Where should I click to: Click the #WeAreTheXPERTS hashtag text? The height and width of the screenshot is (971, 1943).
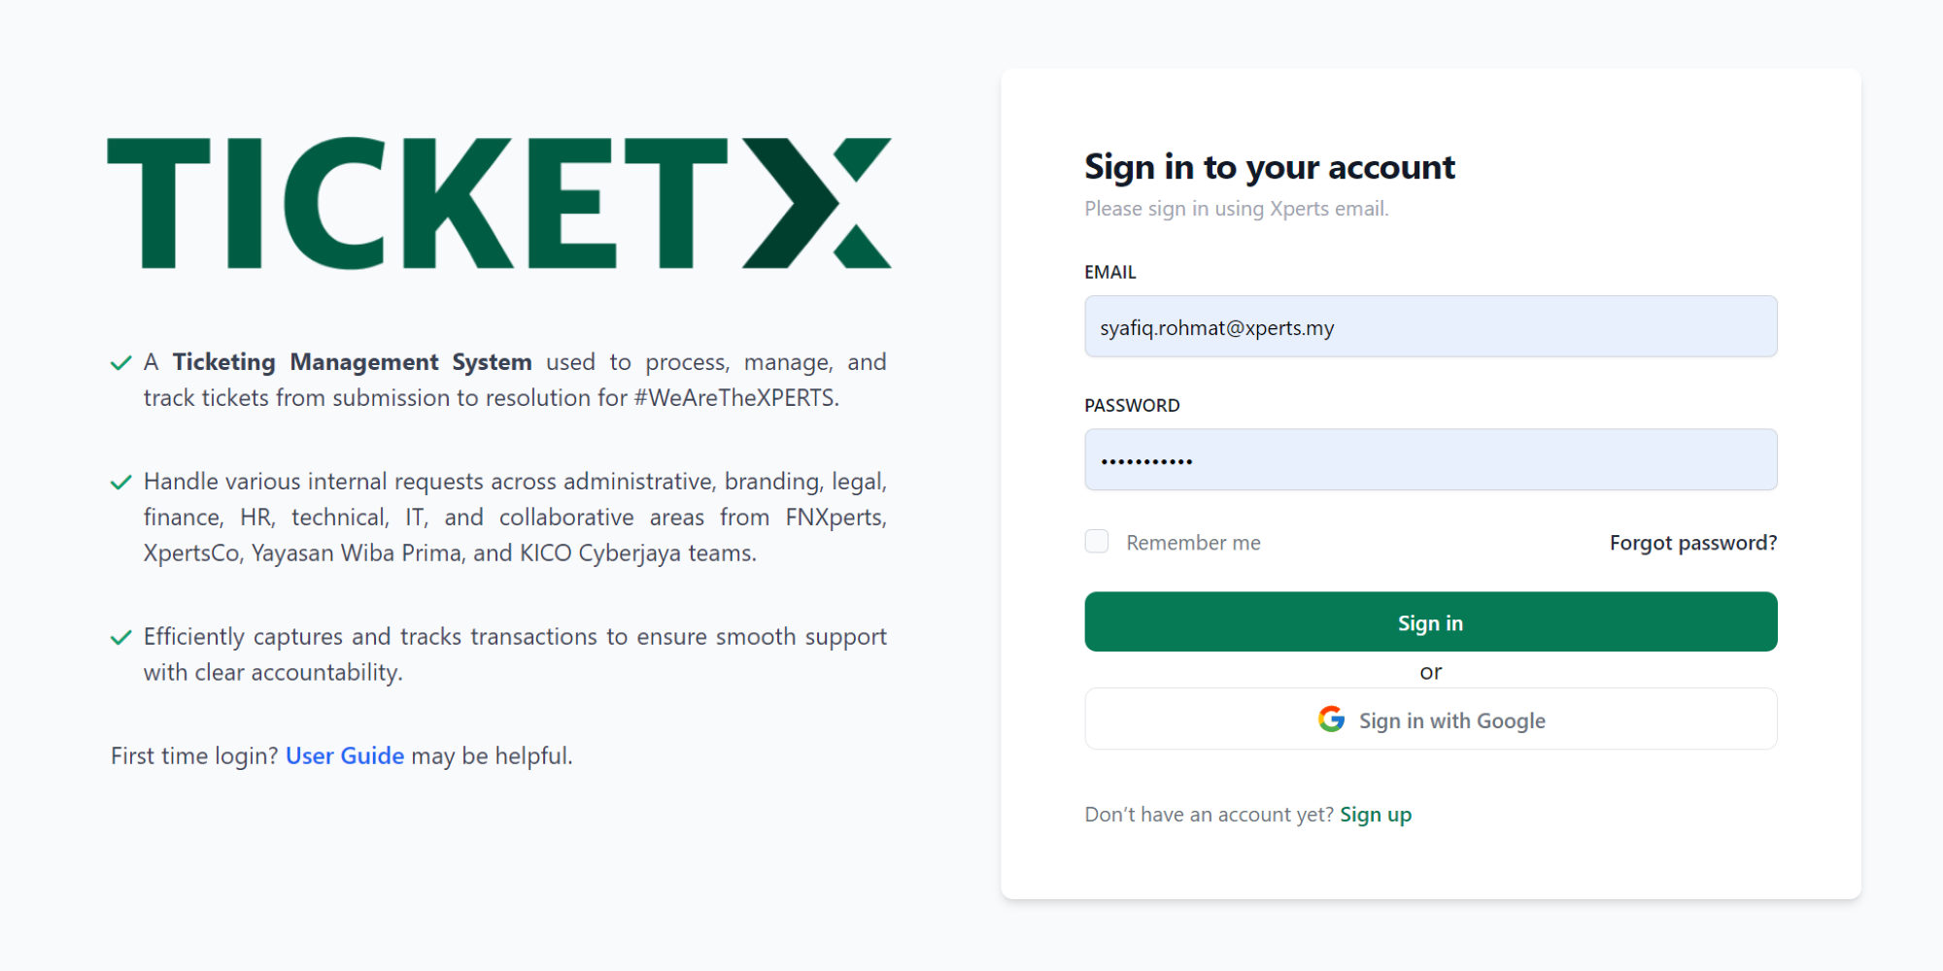coord(735,398)
